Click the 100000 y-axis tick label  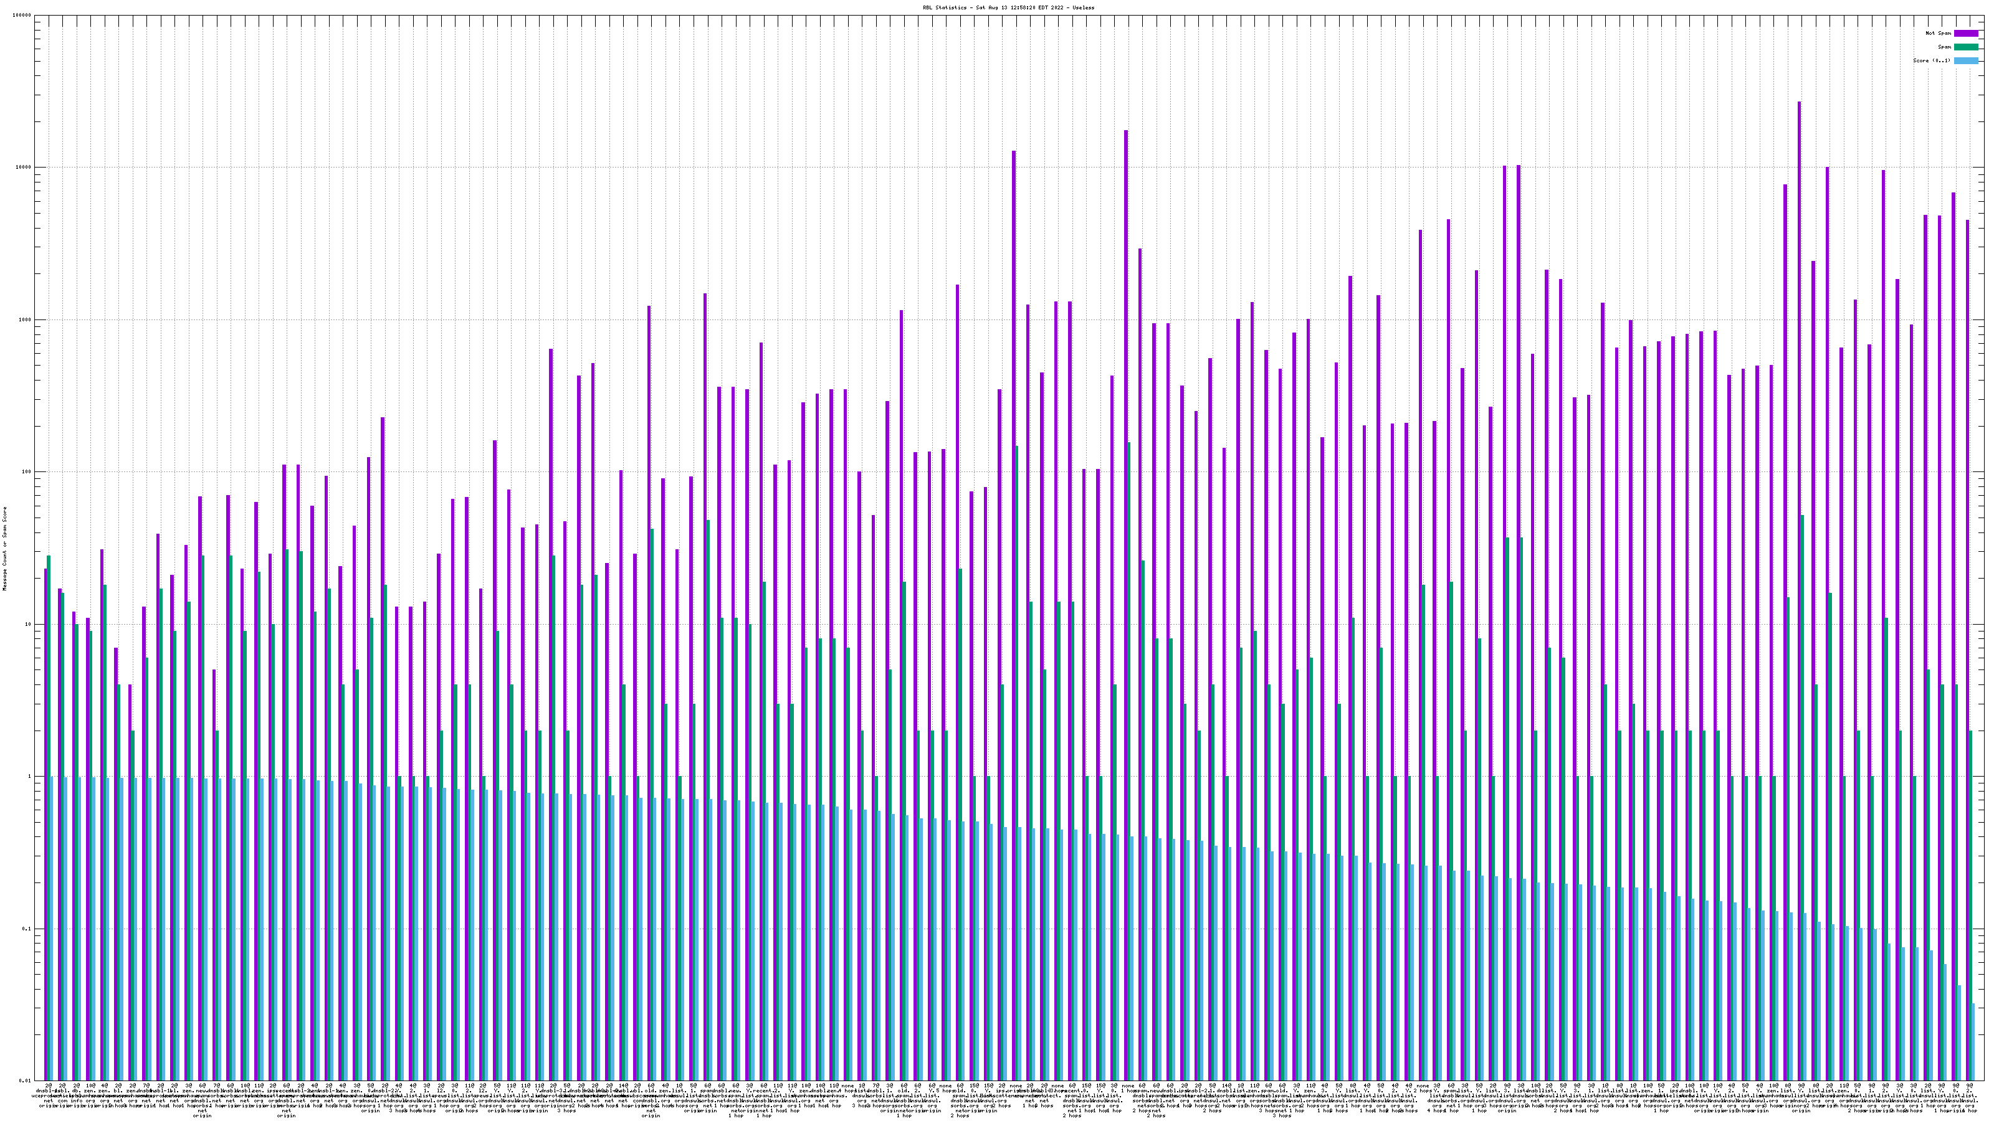23,16
